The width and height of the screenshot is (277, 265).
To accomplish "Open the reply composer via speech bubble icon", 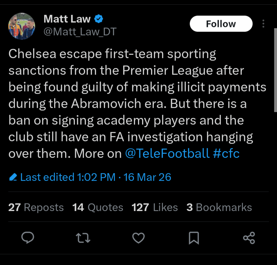I will [28, 238].
